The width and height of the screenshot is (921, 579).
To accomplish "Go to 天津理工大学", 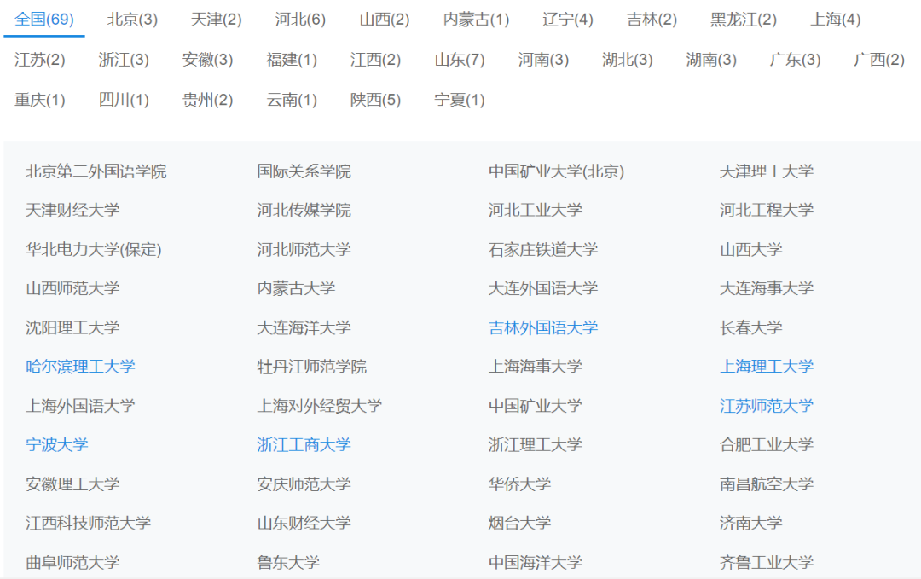I will tap(767, 171).
